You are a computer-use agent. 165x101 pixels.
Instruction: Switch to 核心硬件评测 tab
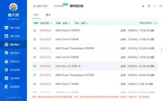click(x=40, y=6)
